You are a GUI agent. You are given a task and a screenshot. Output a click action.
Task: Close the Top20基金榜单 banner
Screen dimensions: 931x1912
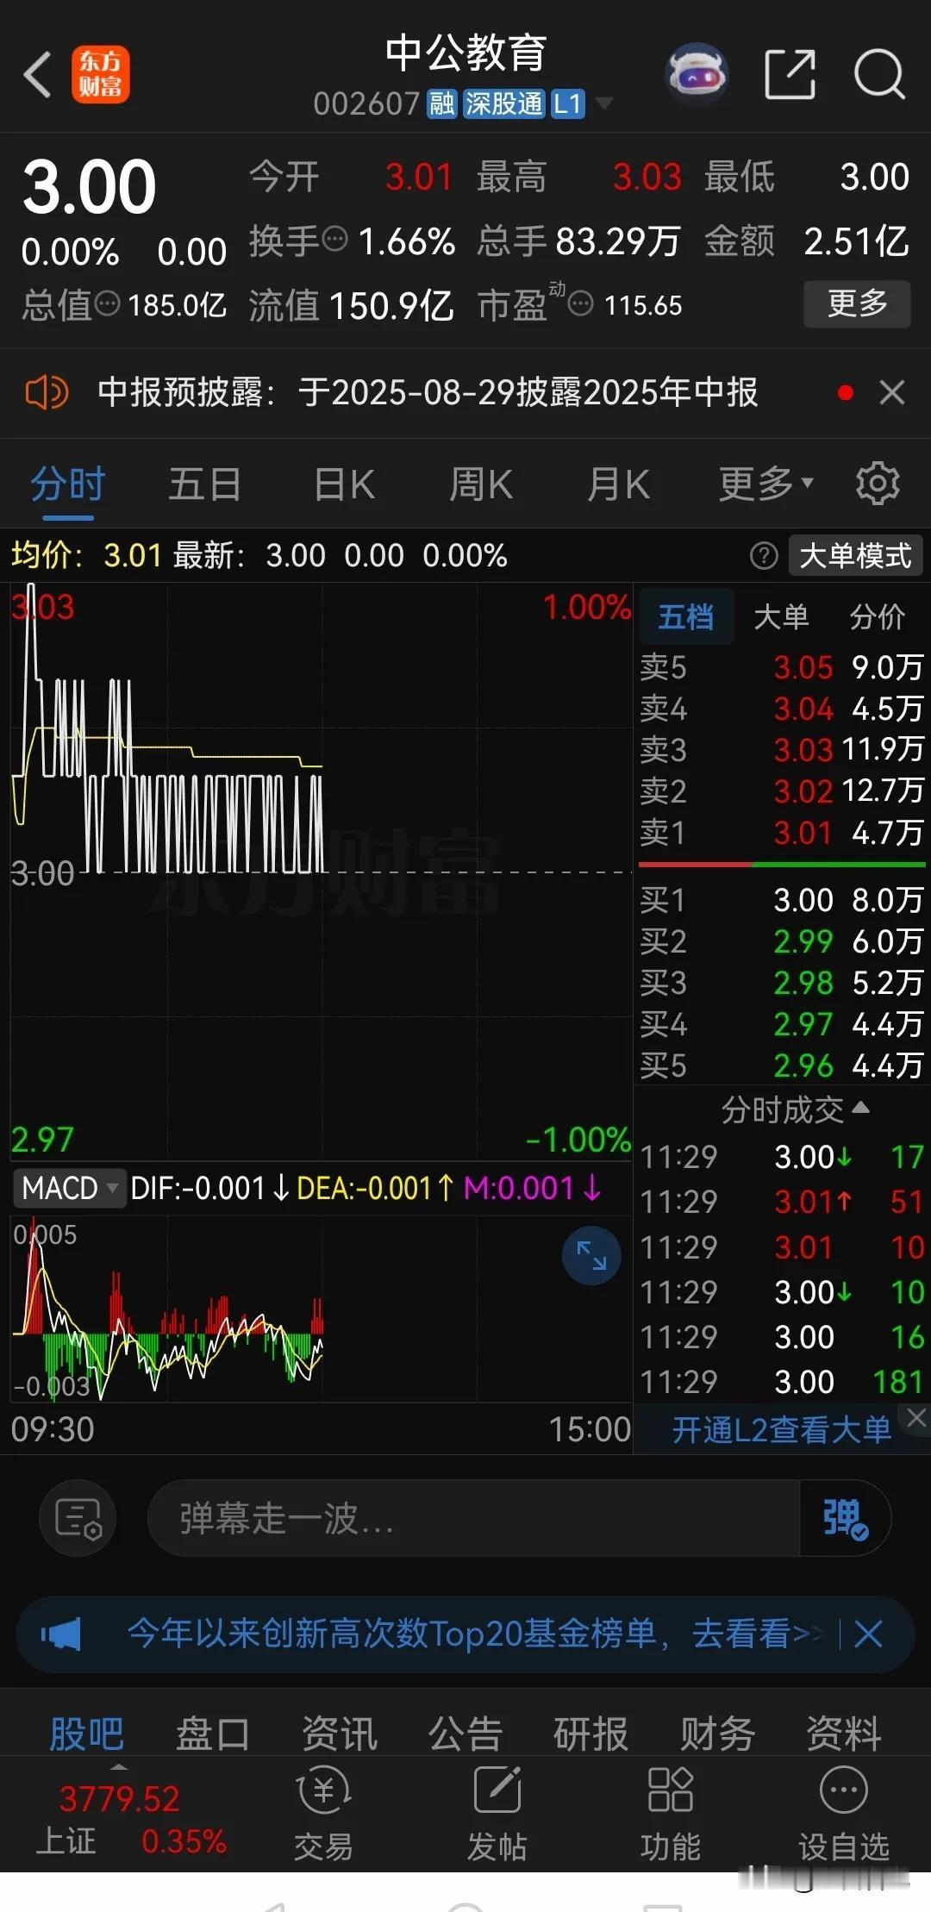point(868,1634)
